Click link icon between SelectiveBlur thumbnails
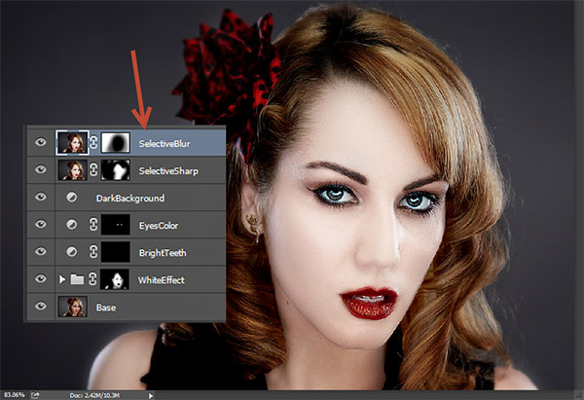Viewport: 584px width, 400px height. pos(94,143)
